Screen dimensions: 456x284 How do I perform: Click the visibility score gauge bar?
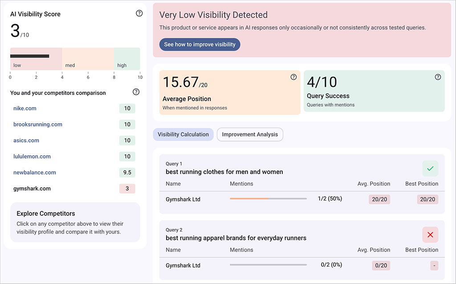tap(75, 59)
